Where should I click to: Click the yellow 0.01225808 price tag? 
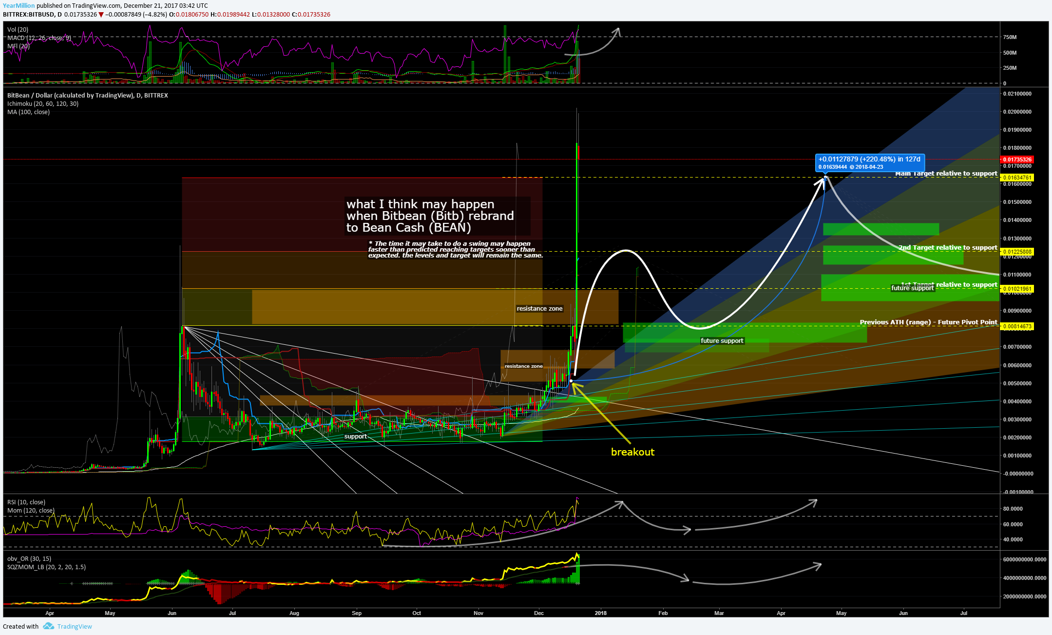tap(1017, 252)
